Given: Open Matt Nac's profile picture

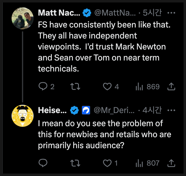Looking at the screenshot, I should tap(22, 18).
